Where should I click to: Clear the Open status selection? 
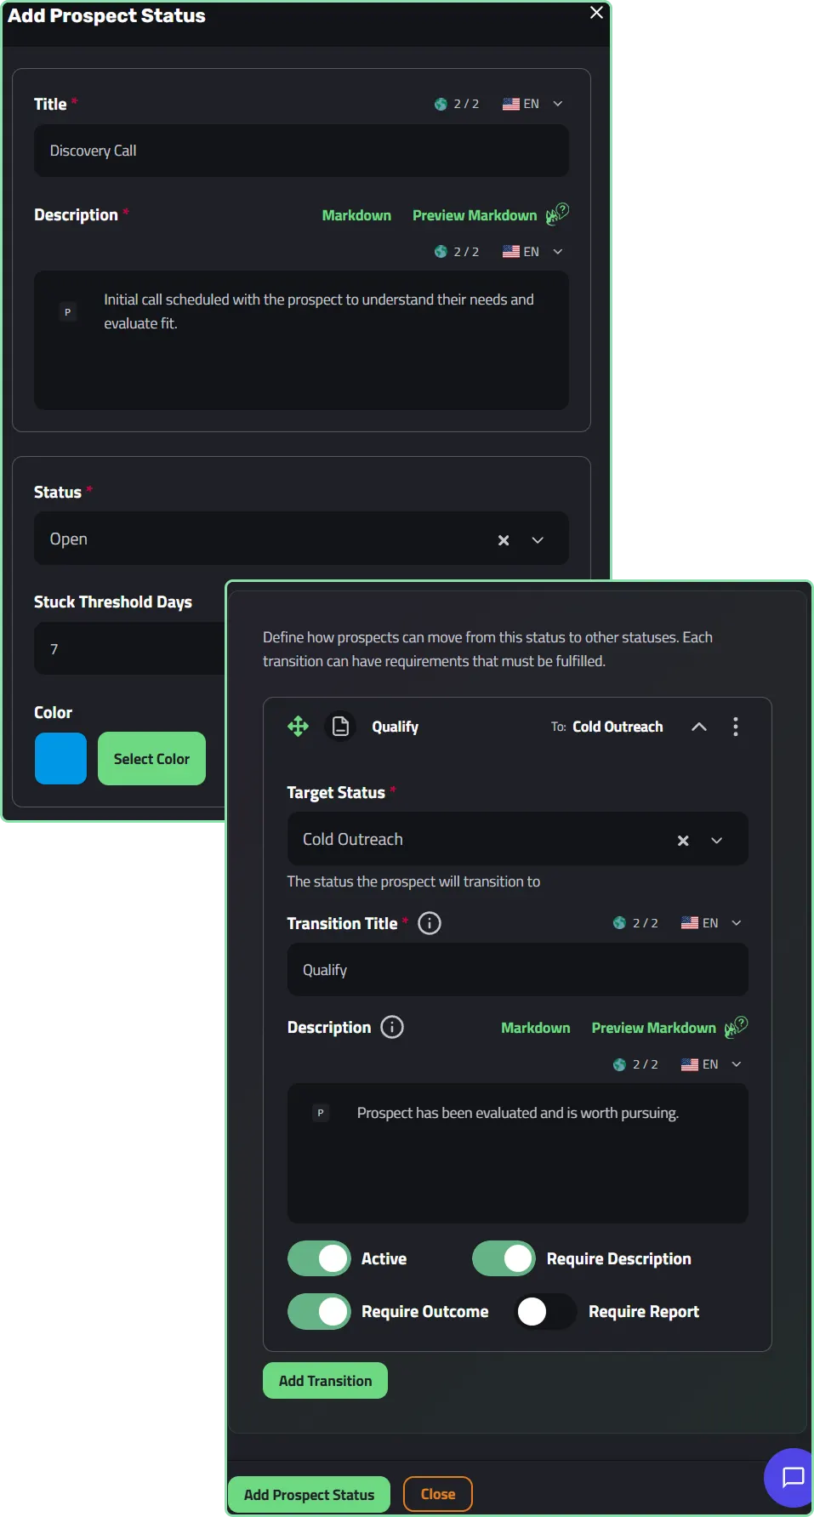click(x=504, y=540)
